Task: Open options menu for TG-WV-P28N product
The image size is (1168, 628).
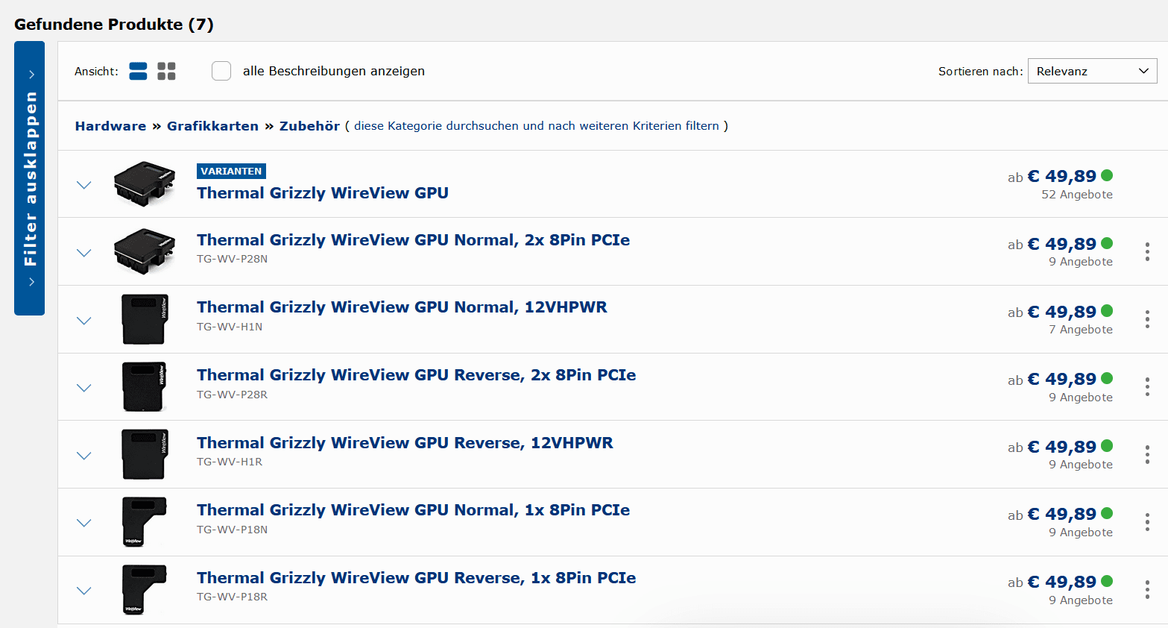Action: (1146, 252)
